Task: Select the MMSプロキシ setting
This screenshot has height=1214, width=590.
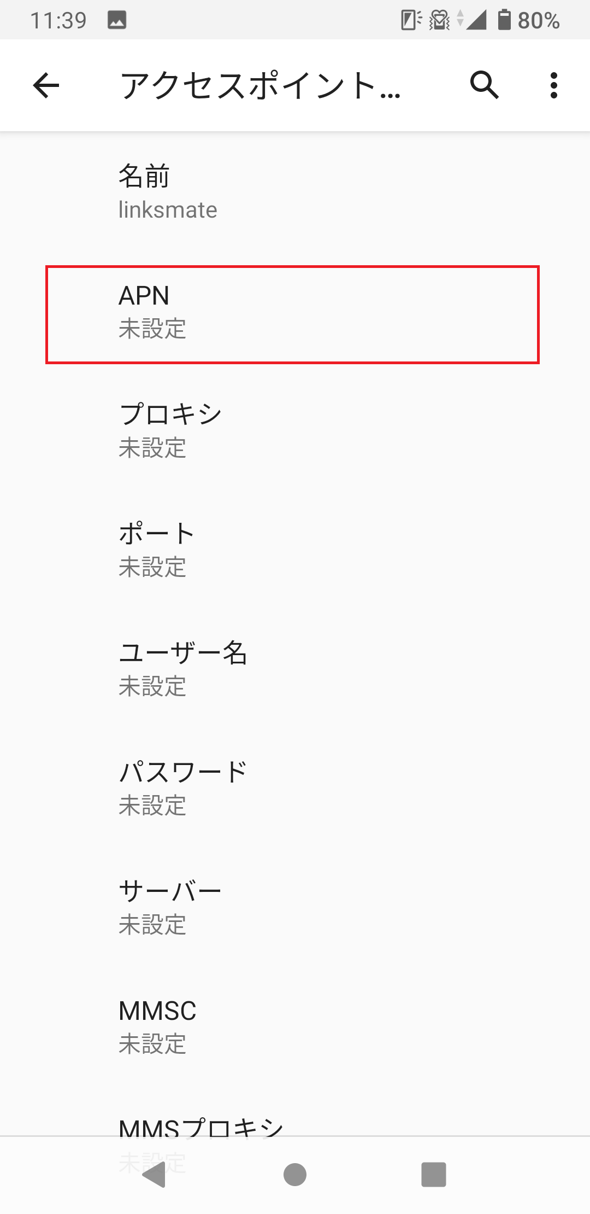Action: [x=201, y=1125]
